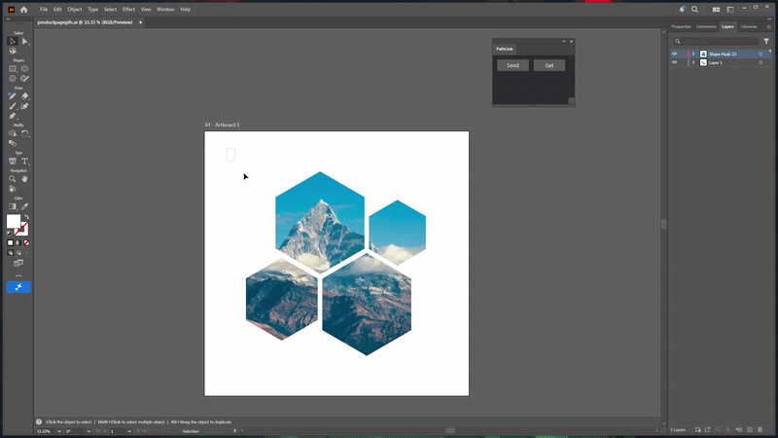This screenshot has width=778, height=438.
Task: Select the Paintbrush tool
Action: coord(13,106)
